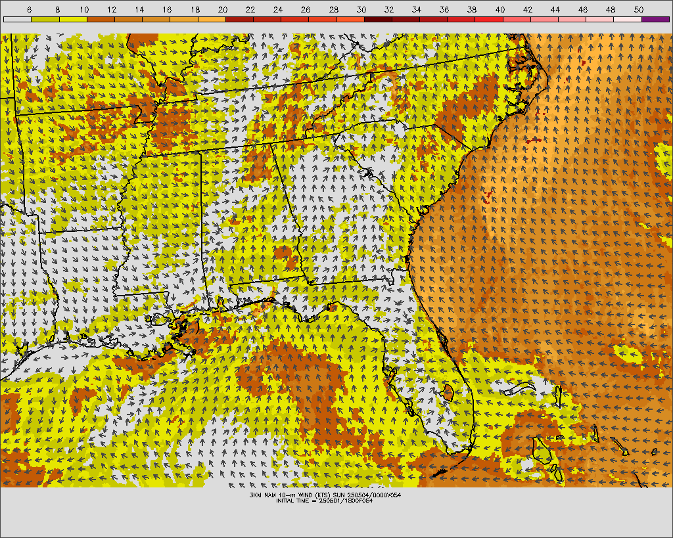Screen dimensions: 673x538
Task: Pick the 44–46 knot light pink swatch
Action: 572,19
